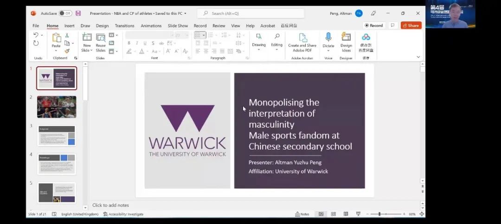This screenshot has height=224, width=501.
Task: Open the Acrobat tab
Action: tap(268, 25)
